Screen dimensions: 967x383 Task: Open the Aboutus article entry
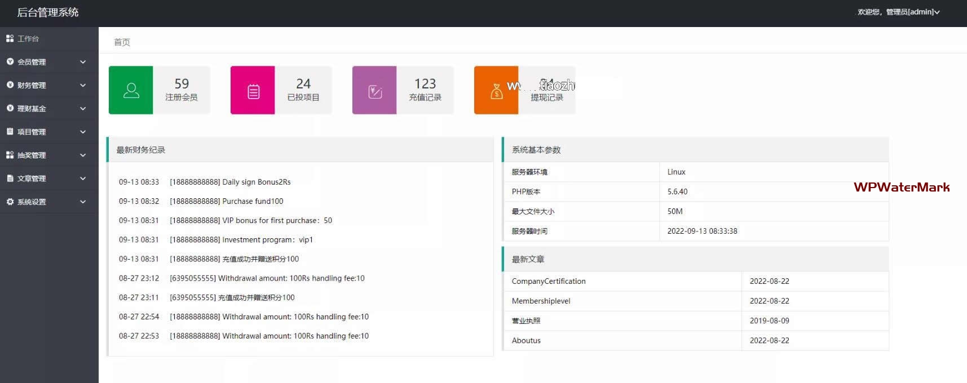click(x=526, y=340)
